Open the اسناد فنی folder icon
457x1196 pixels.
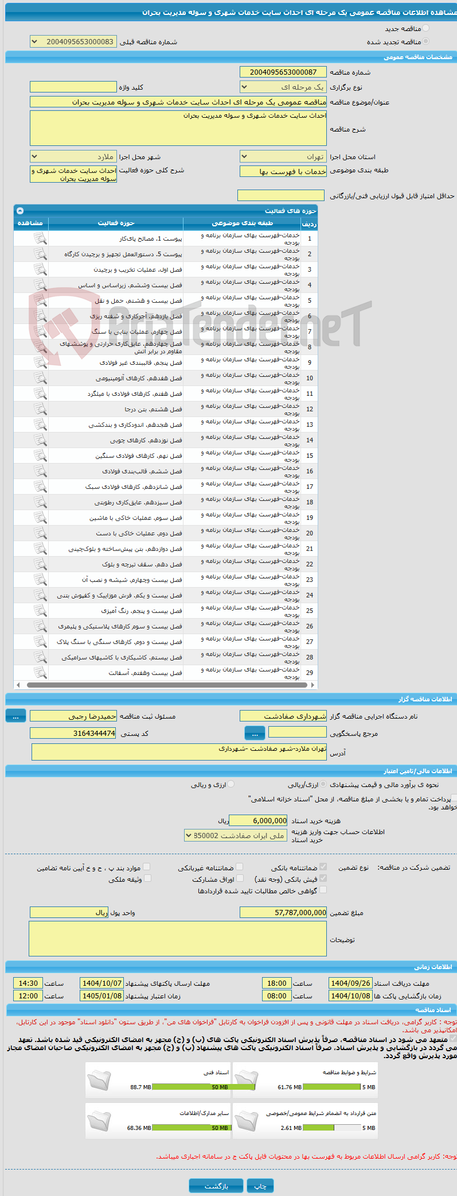[99, 1081]
